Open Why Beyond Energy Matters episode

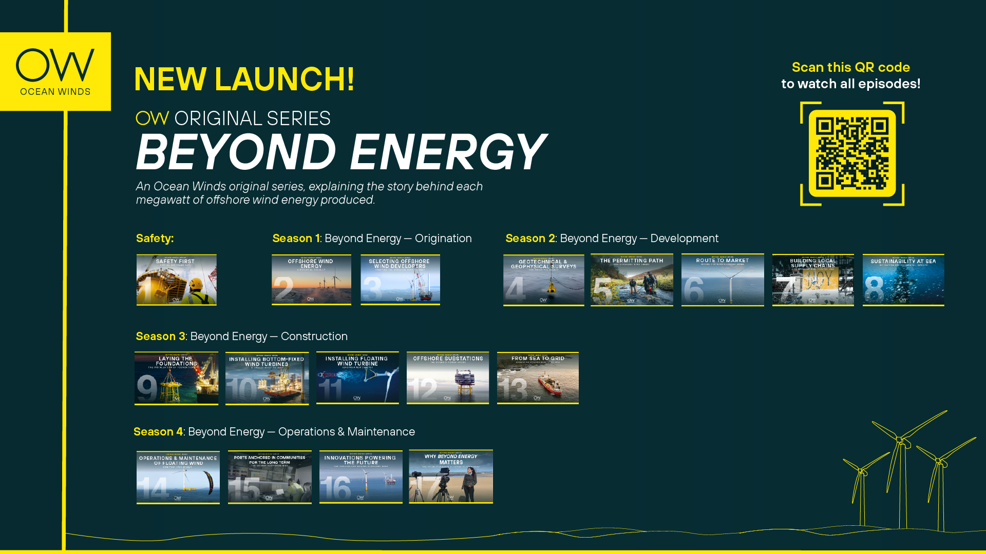point(450,477)
